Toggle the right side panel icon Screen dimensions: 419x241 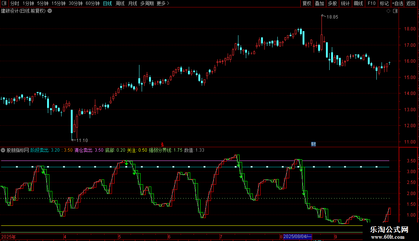click(x=395, y=11)
